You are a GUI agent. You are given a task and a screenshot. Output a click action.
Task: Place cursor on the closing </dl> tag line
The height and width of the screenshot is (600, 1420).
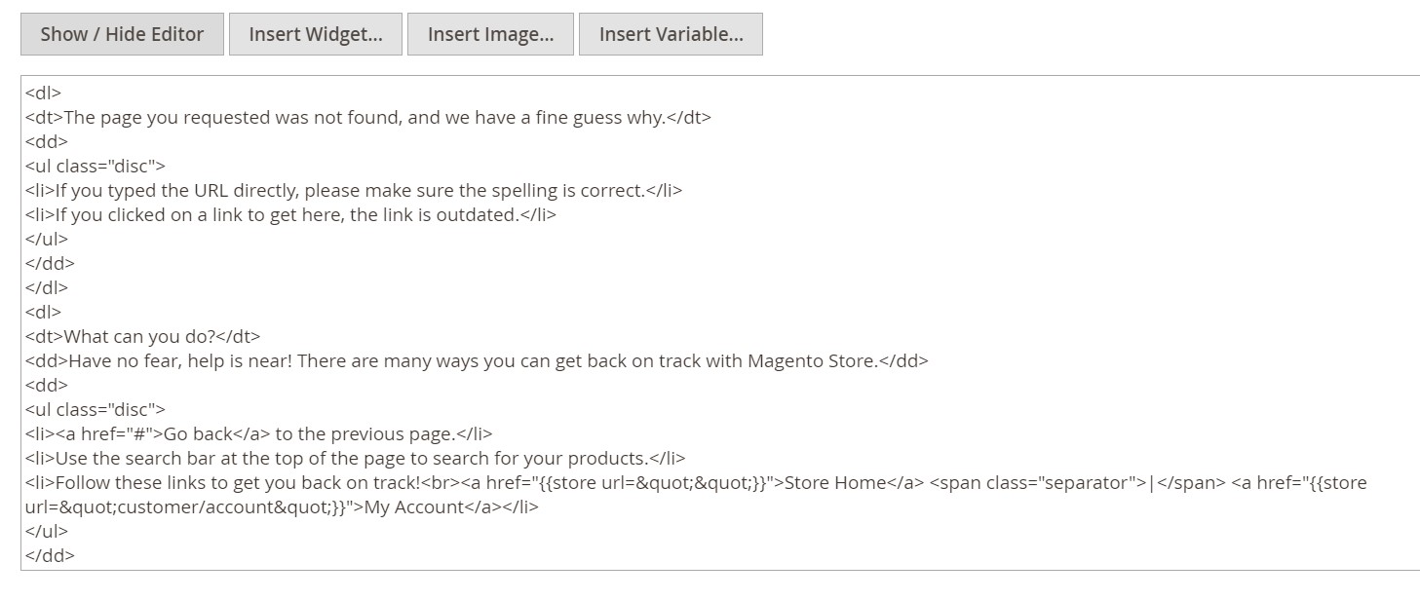47,288
